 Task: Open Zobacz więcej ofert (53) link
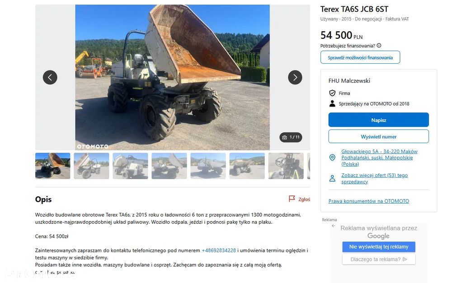point(374,178)
